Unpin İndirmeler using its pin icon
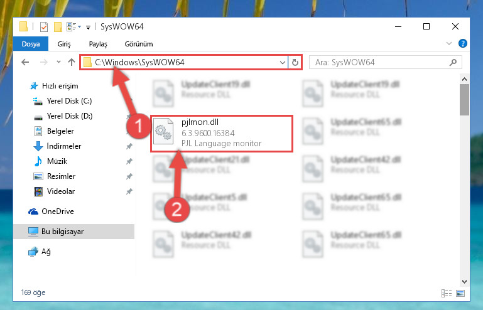Image resolution: width=483 pixels, height=310 pixels. coord(129,146)
